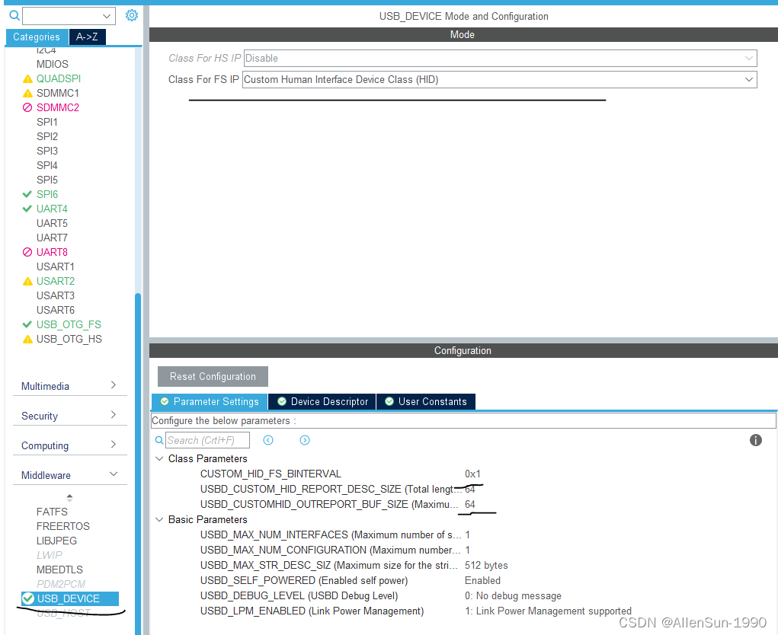
Task: Click the warning icon beside QUADSPI
Action: pos(27,78)
